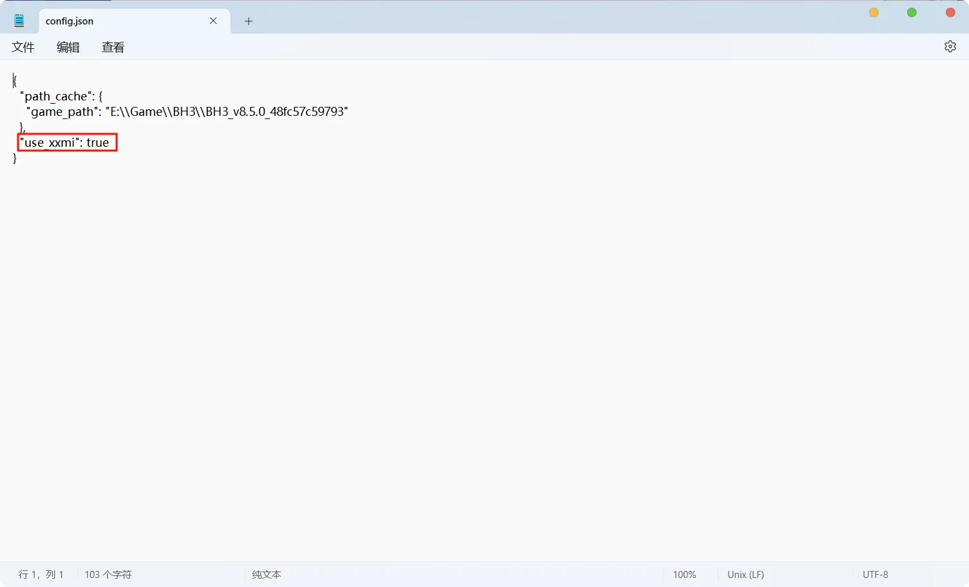Maximize window using green circle button
The height and width of the screenshot is (587, 969).
click(912, 12)
